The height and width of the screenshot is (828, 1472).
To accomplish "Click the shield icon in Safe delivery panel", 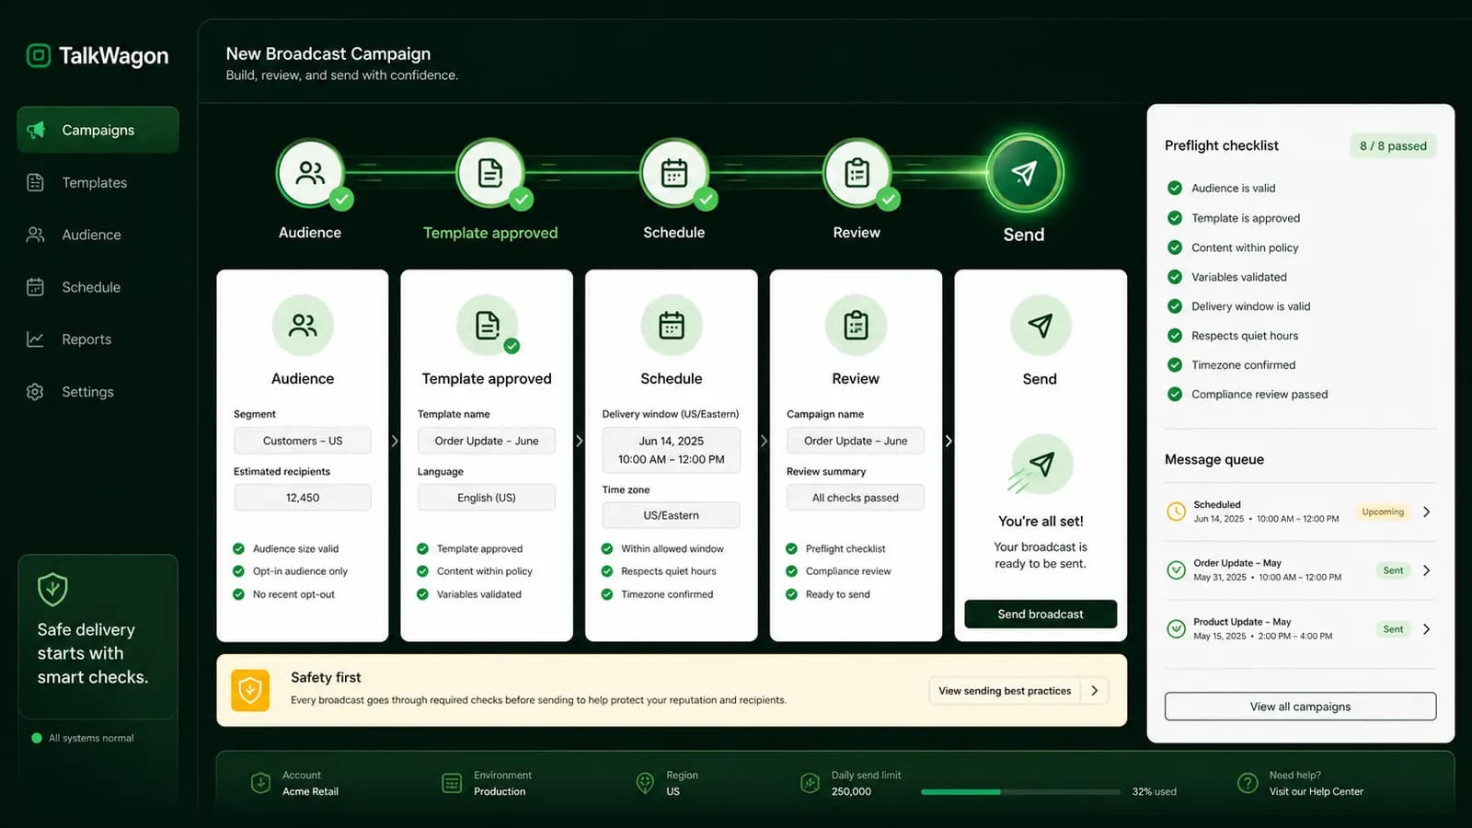I will 52,589.
